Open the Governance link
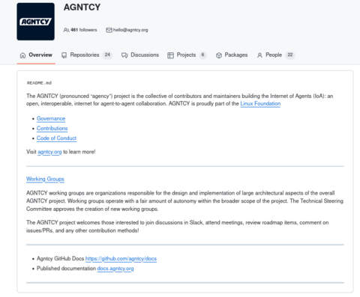Viewport: 360px width, 297px height. coord(51,118)
